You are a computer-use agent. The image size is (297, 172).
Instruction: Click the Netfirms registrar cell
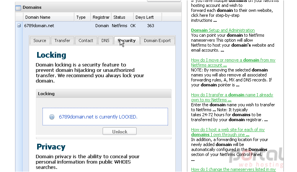119,26
